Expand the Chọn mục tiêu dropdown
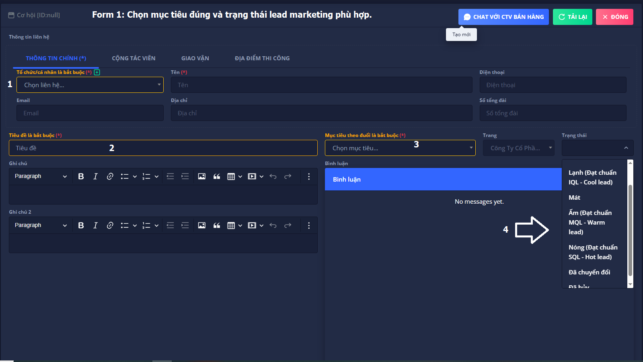The height and width of the screenshot is (362, 643). point(400,148)
